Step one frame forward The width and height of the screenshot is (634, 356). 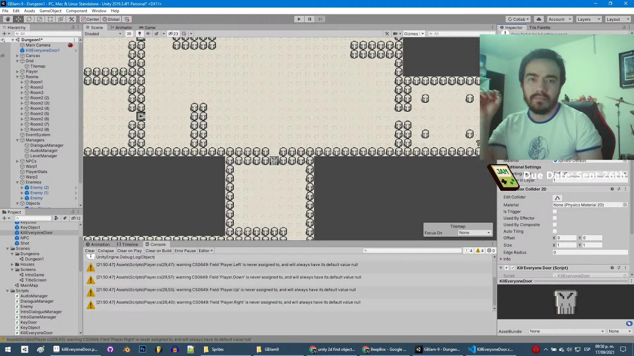click(320, 19)
